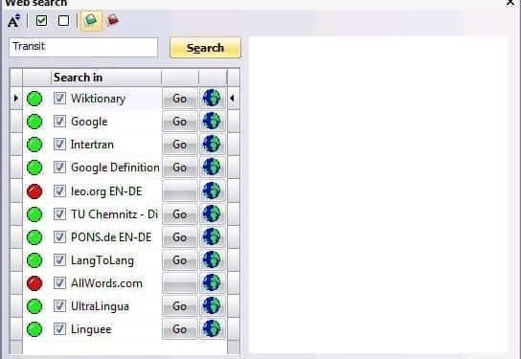Click the globe icon for Google Definition

point(212,167)
